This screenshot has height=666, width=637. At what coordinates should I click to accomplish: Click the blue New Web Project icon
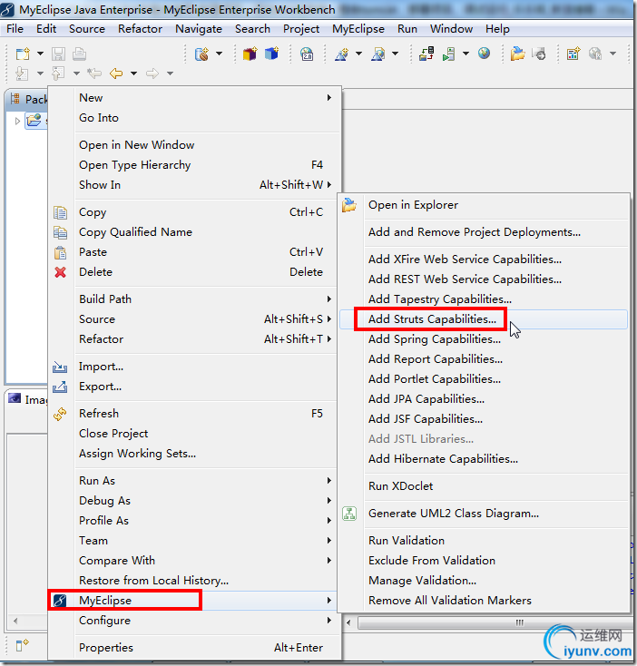click(272, 54)
